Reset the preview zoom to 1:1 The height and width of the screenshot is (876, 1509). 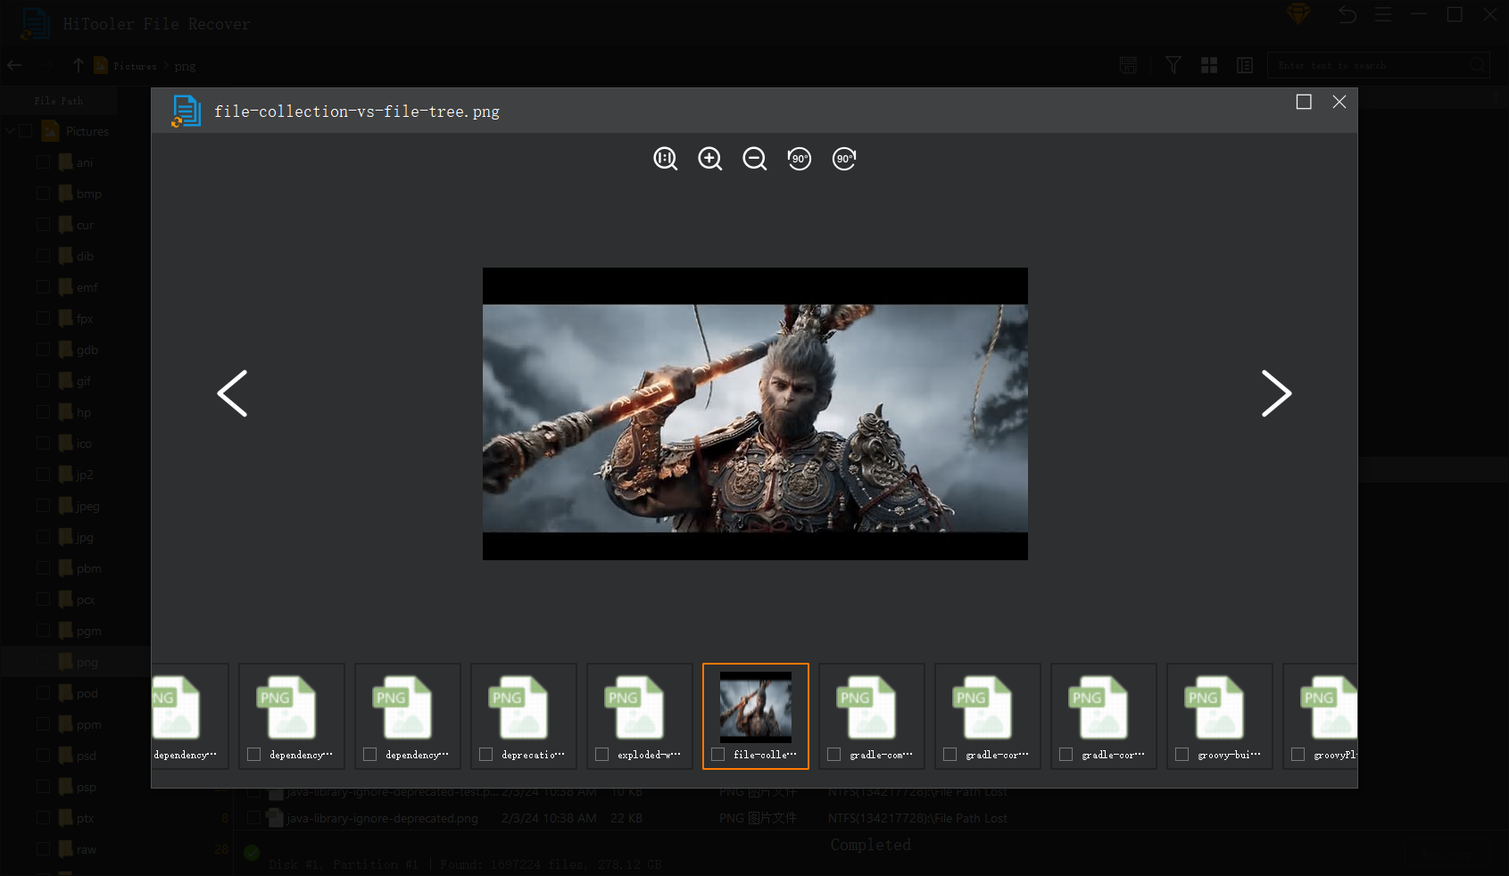[665, 159]
